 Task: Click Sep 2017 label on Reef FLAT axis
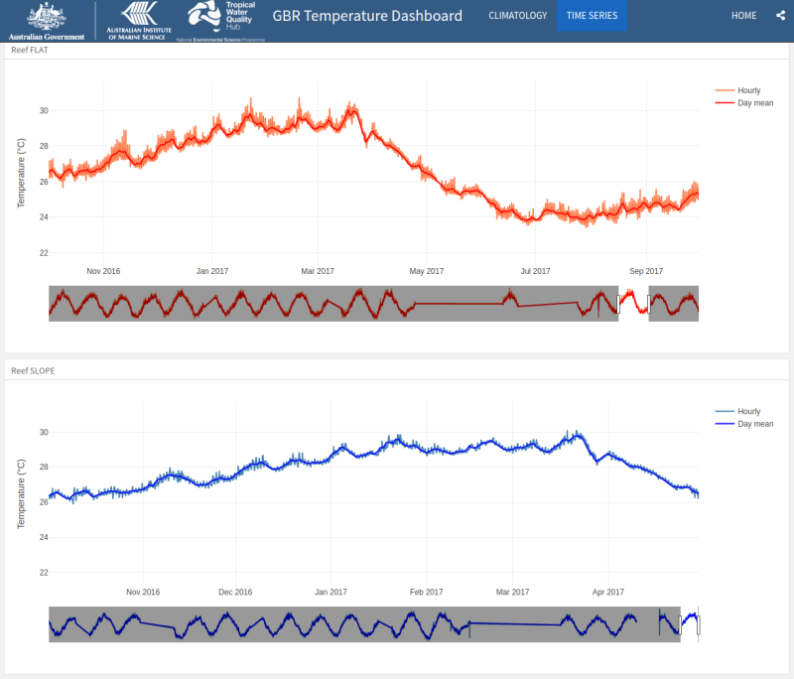pyautogui.click(x=646, y=271)
